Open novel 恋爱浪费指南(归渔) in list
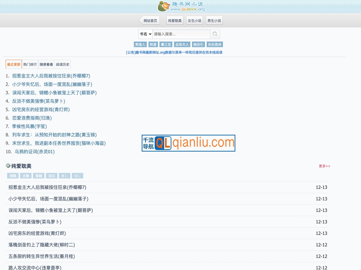The image size is (361, 270). point(32,118)
